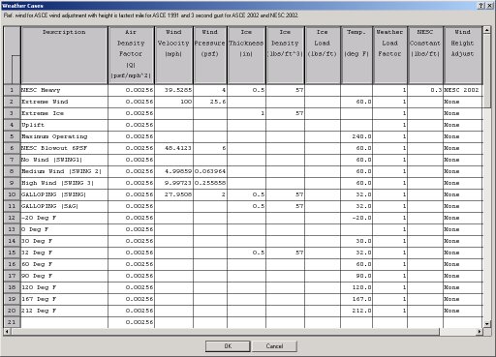Click temperature value -20.0

coord(356,218)
